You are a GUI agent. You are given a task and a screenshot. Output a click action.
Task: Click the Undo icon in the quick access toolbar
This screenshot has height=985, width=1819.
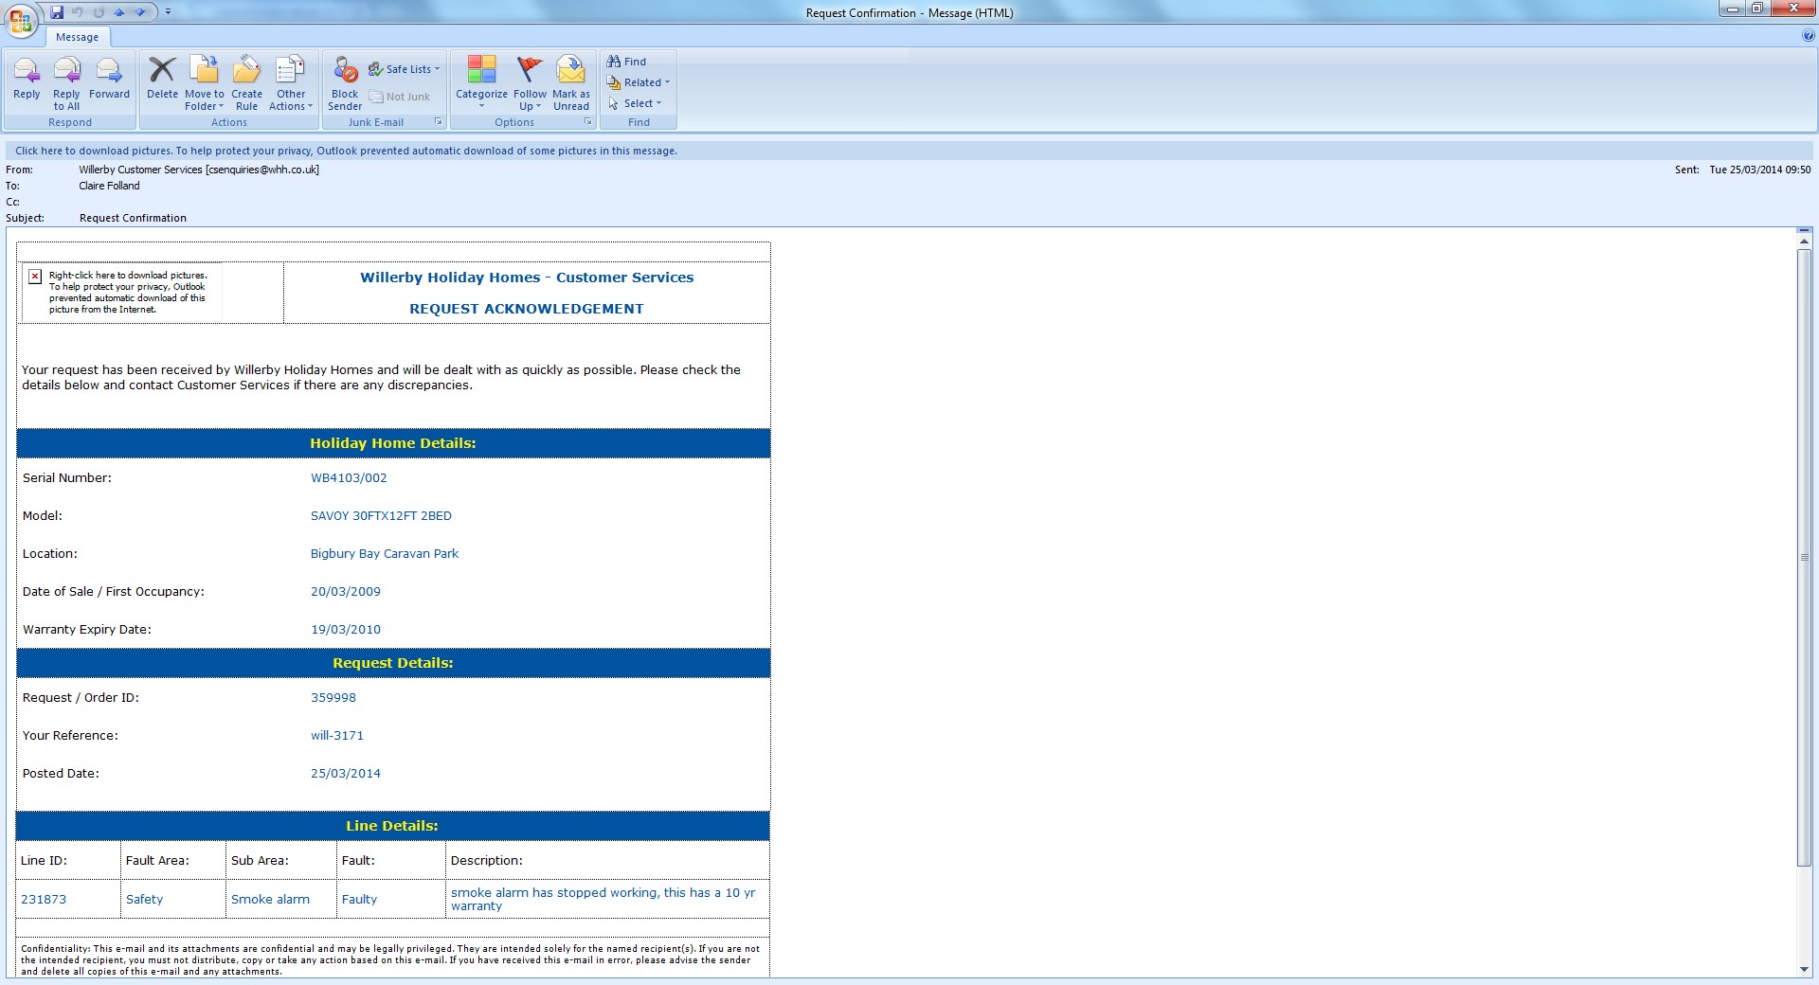click(x=78, y=12)
